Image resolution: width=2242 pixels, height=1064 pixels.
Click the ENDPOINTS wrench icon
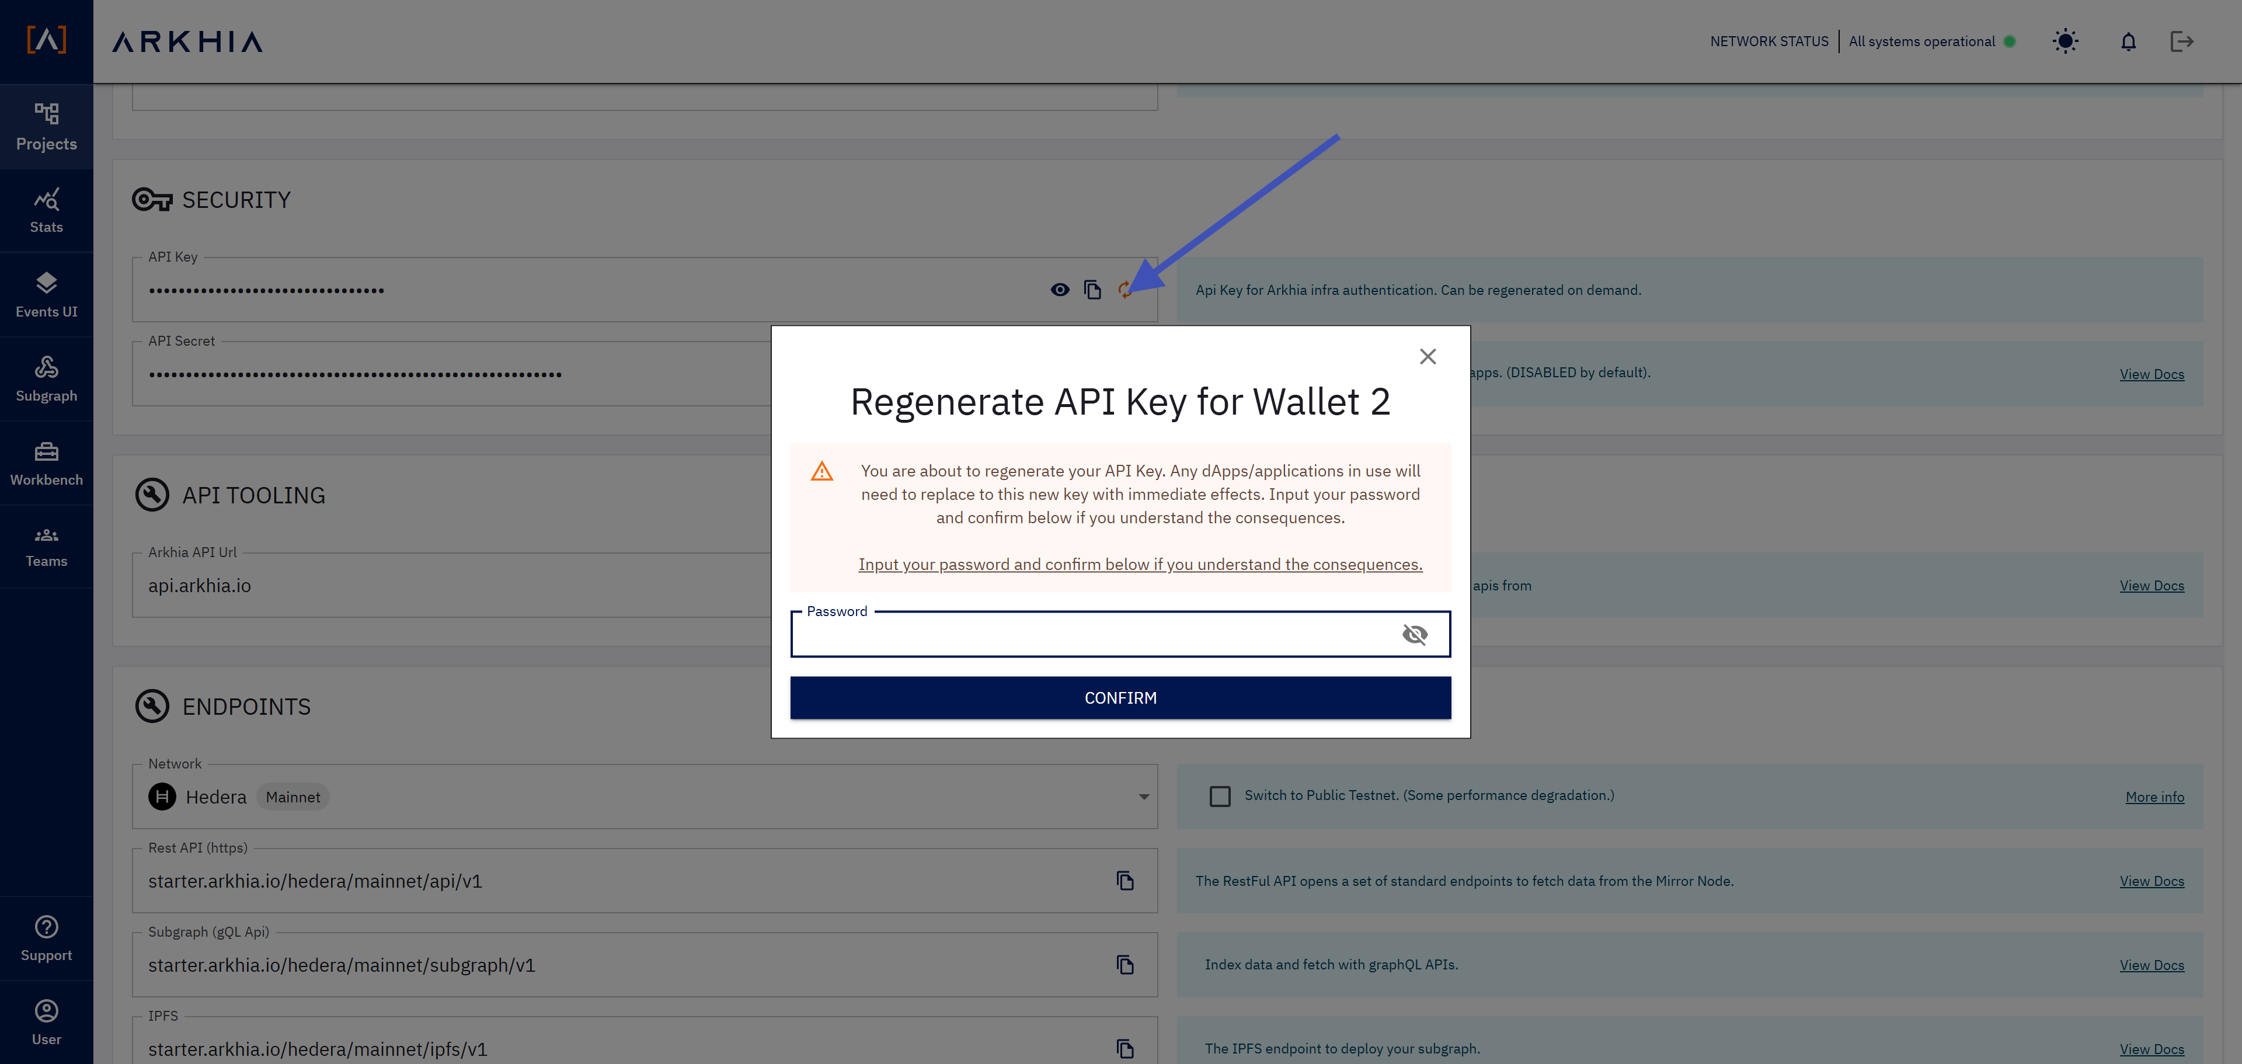pyautogui.click(x=151, y=706)
